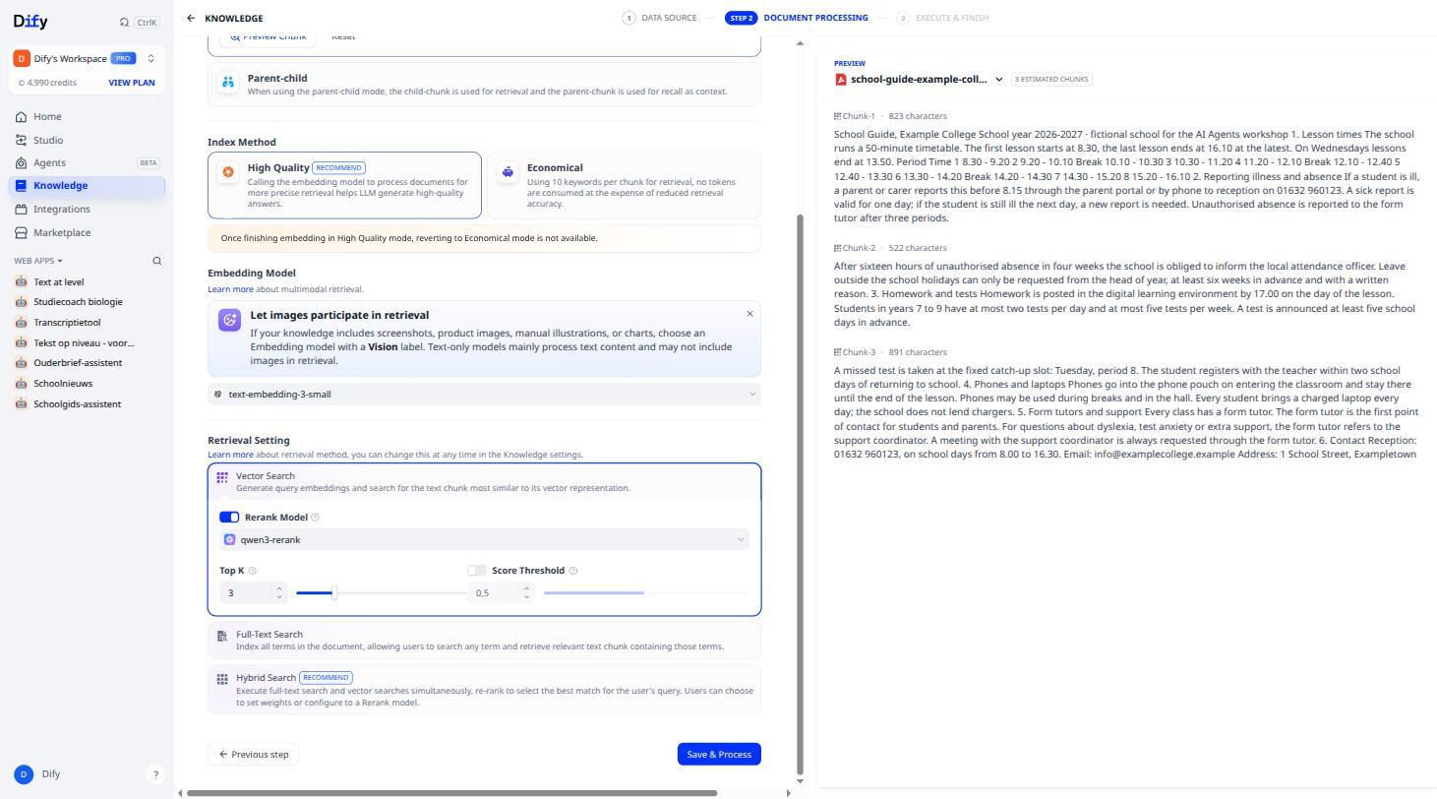The height and width of the screenshot is (799, 1437).
Task: Click the Score Threshold help icon
Action: tap(573, 571)
